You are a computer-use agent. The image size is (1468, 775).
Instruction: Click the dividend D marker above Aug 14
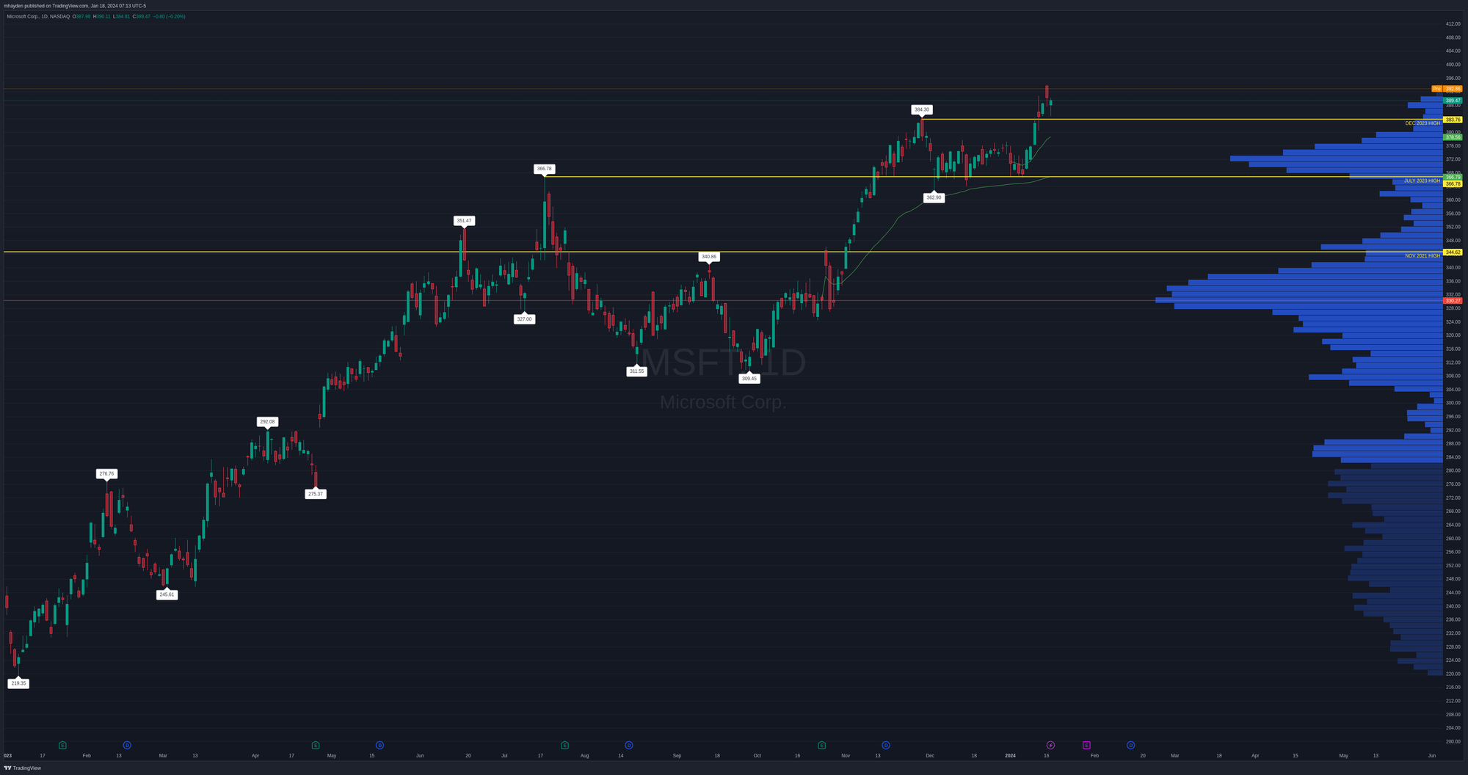pos(629,745)
